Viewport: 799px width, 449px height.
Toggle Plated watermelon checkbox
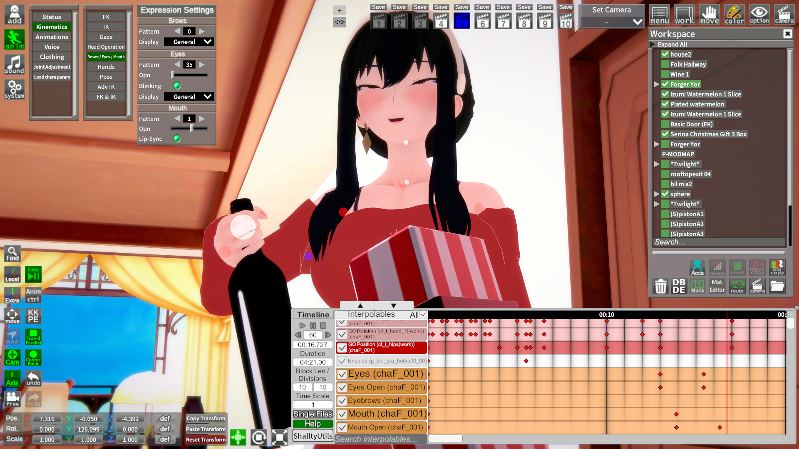coord(665,104)
